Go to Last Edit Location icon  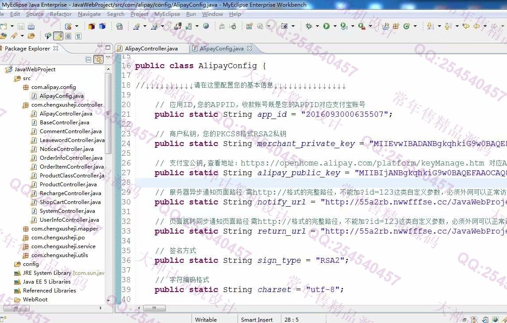[x=465, y=26]
